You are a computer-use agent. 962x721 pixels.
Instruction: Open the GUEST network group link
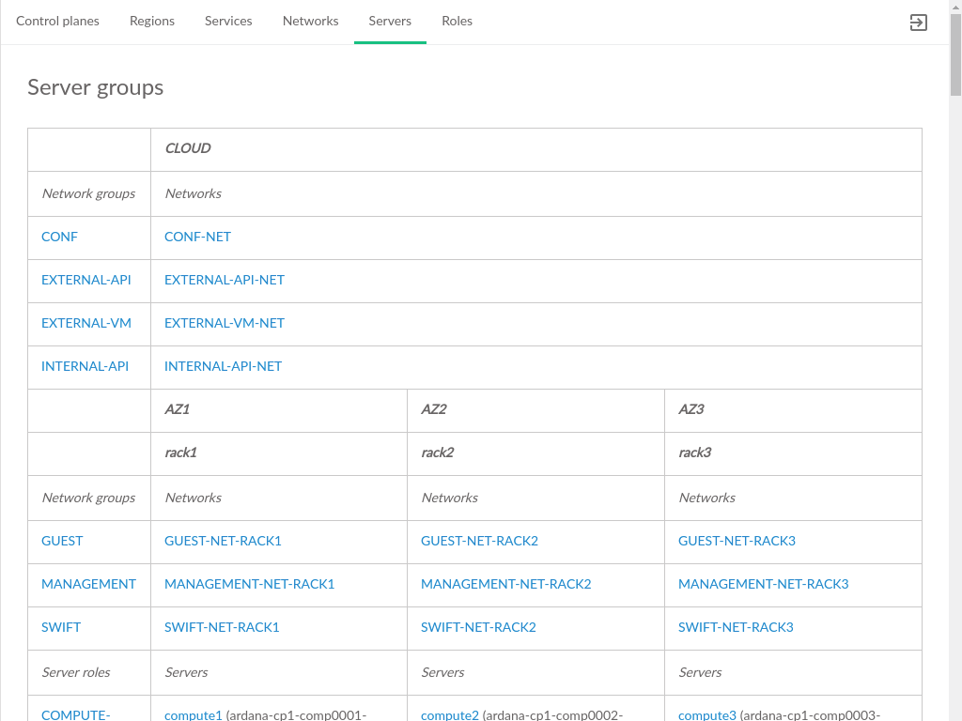[x=62, y=541]
